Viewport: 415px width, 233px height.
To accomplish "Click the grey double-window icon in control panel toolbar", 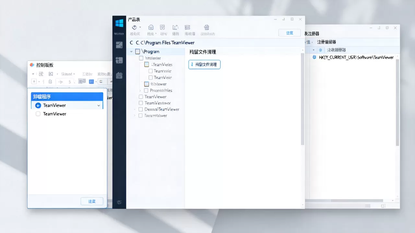I will coord(82,82).
